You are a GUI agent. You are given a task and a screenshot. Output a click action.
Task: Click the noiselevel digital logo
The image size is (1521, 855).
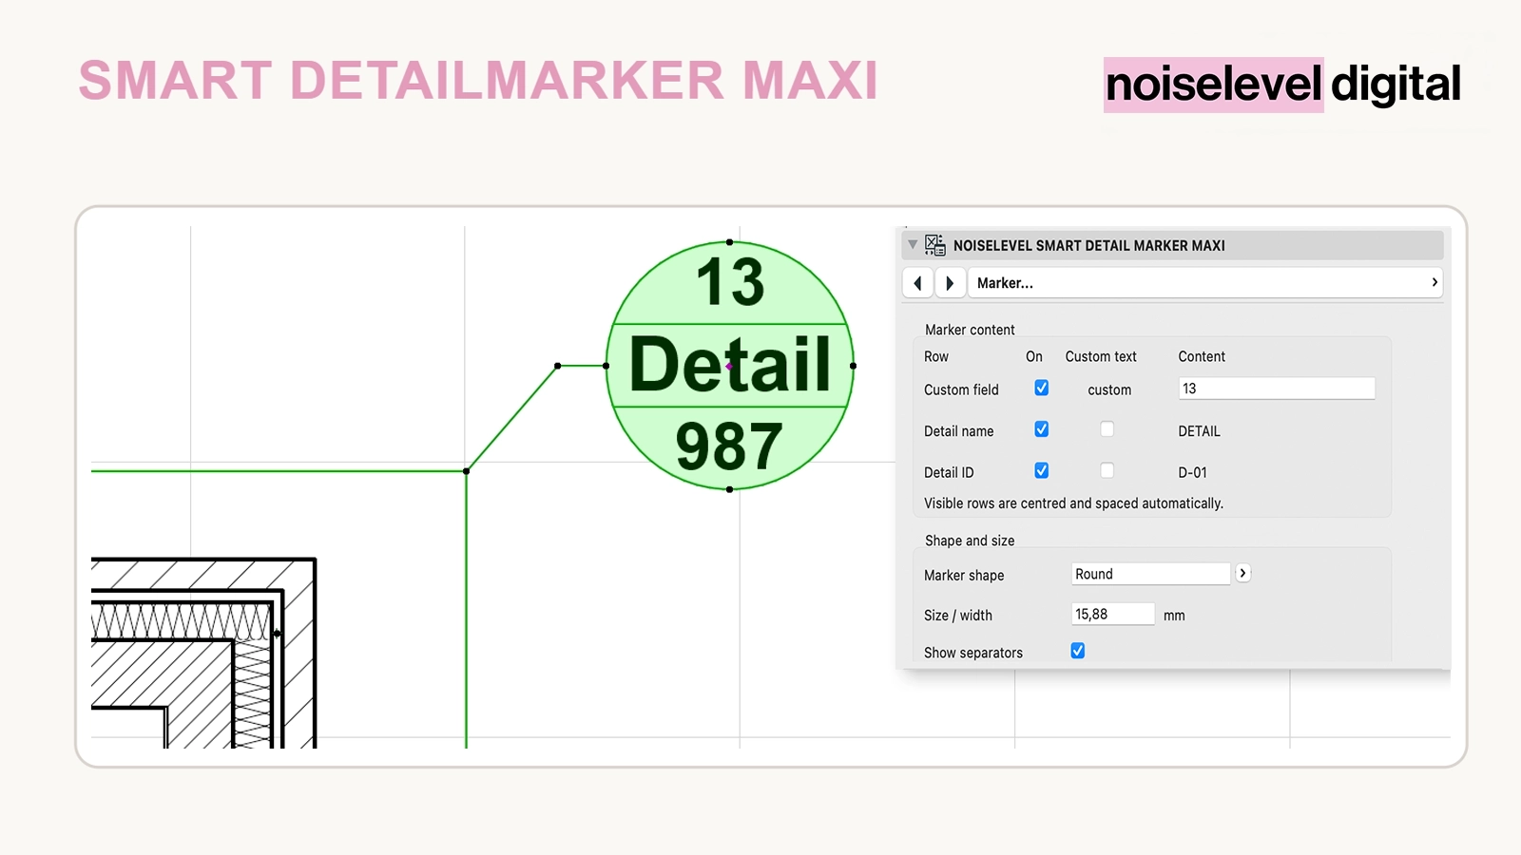click(1282, 85)
